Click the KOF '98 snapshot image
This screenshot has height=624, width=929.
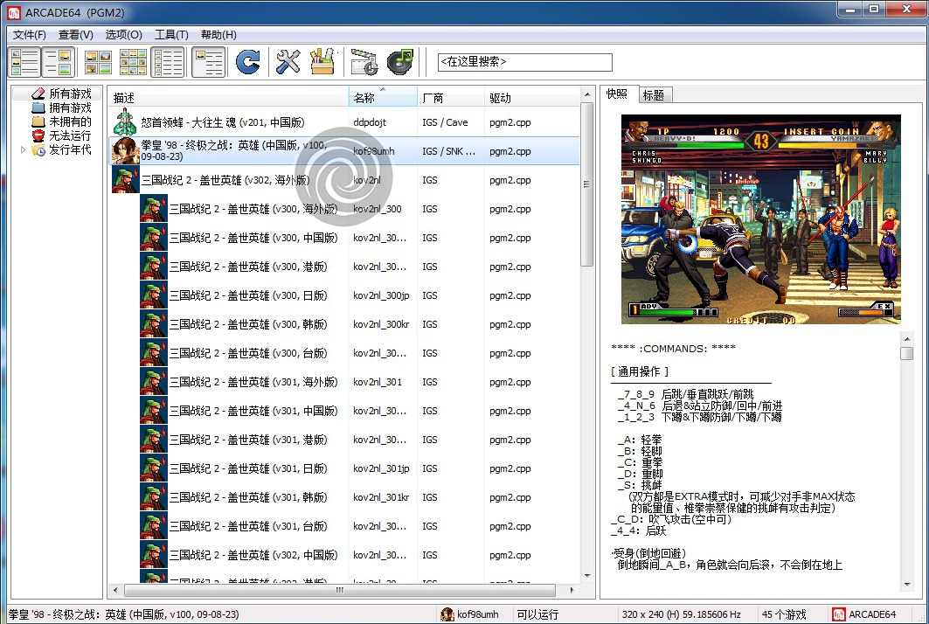tap(760, 219)
